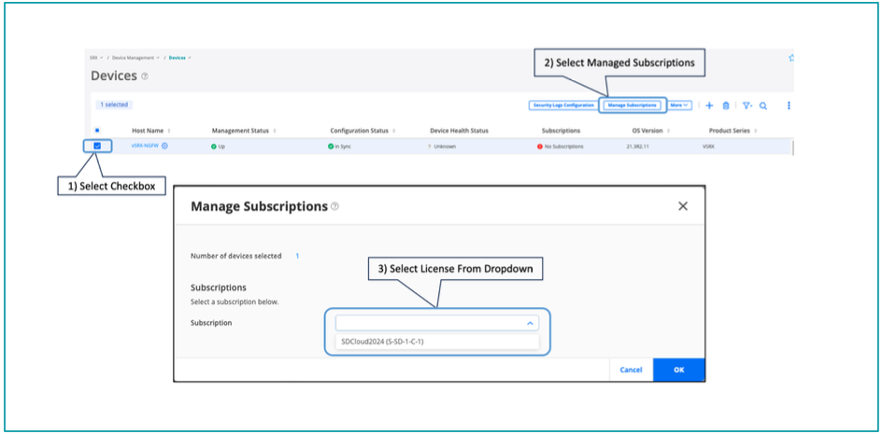The width and height of the screenshot is (882, 434).
Task: Click the help icon beside Devices title
Action: (x=145, y=76)
